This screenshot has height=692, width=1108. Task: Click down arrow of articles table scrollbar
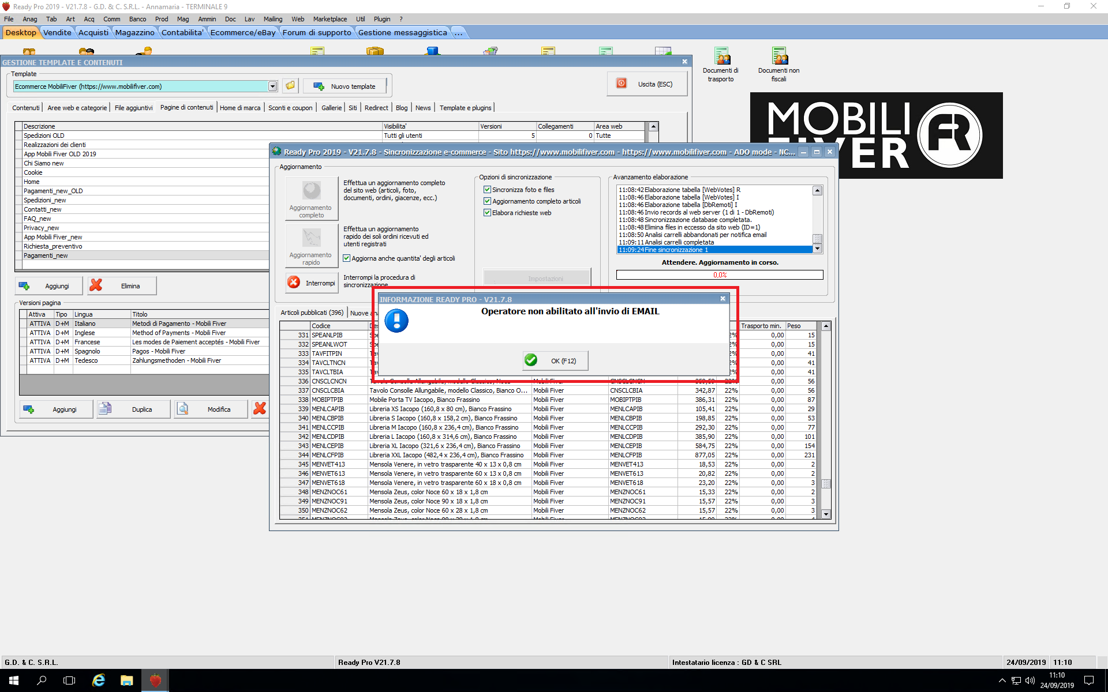826,514
